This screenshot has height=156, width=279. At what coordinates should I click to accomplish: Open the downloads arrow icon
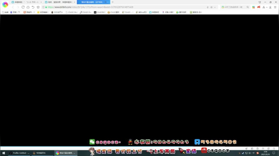click(270, 7)
